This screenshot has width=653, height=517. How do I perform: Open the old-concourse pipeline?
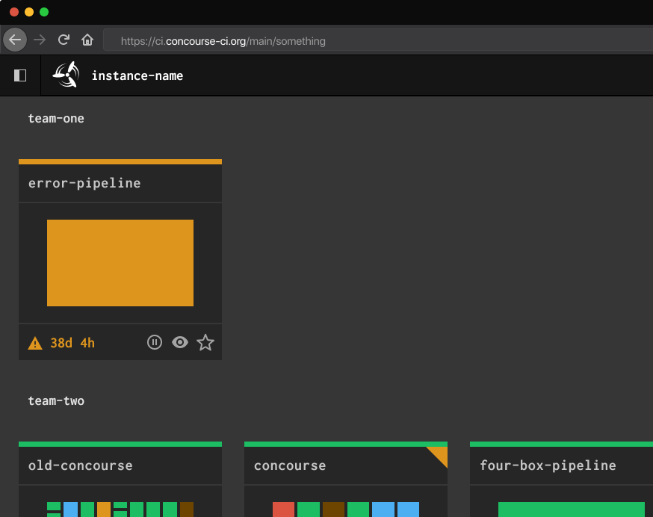(x=80, y=465)
